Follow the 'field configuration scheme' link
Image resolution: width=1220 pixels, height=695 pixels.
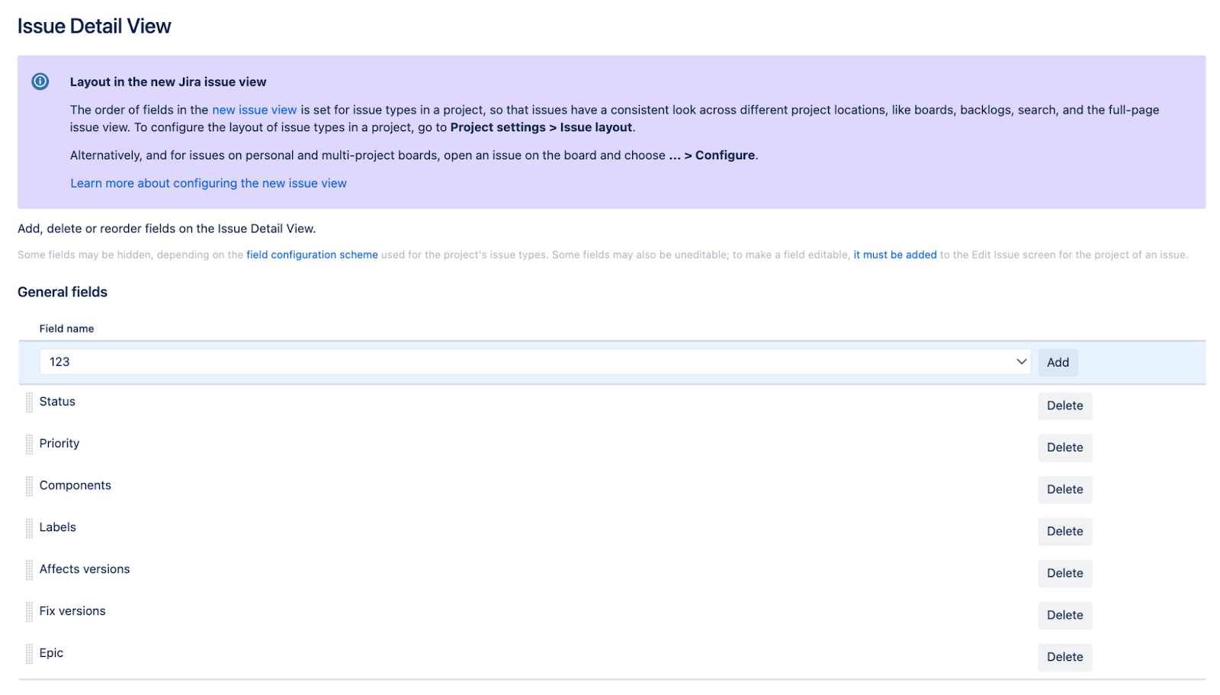pos(312,255)
